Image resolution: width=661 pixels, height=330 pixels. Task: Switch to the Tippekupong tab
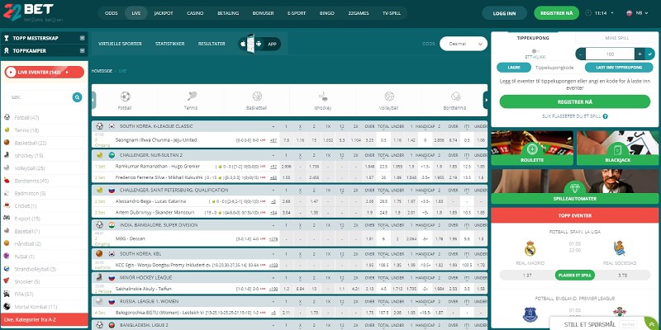coord(533,38)
